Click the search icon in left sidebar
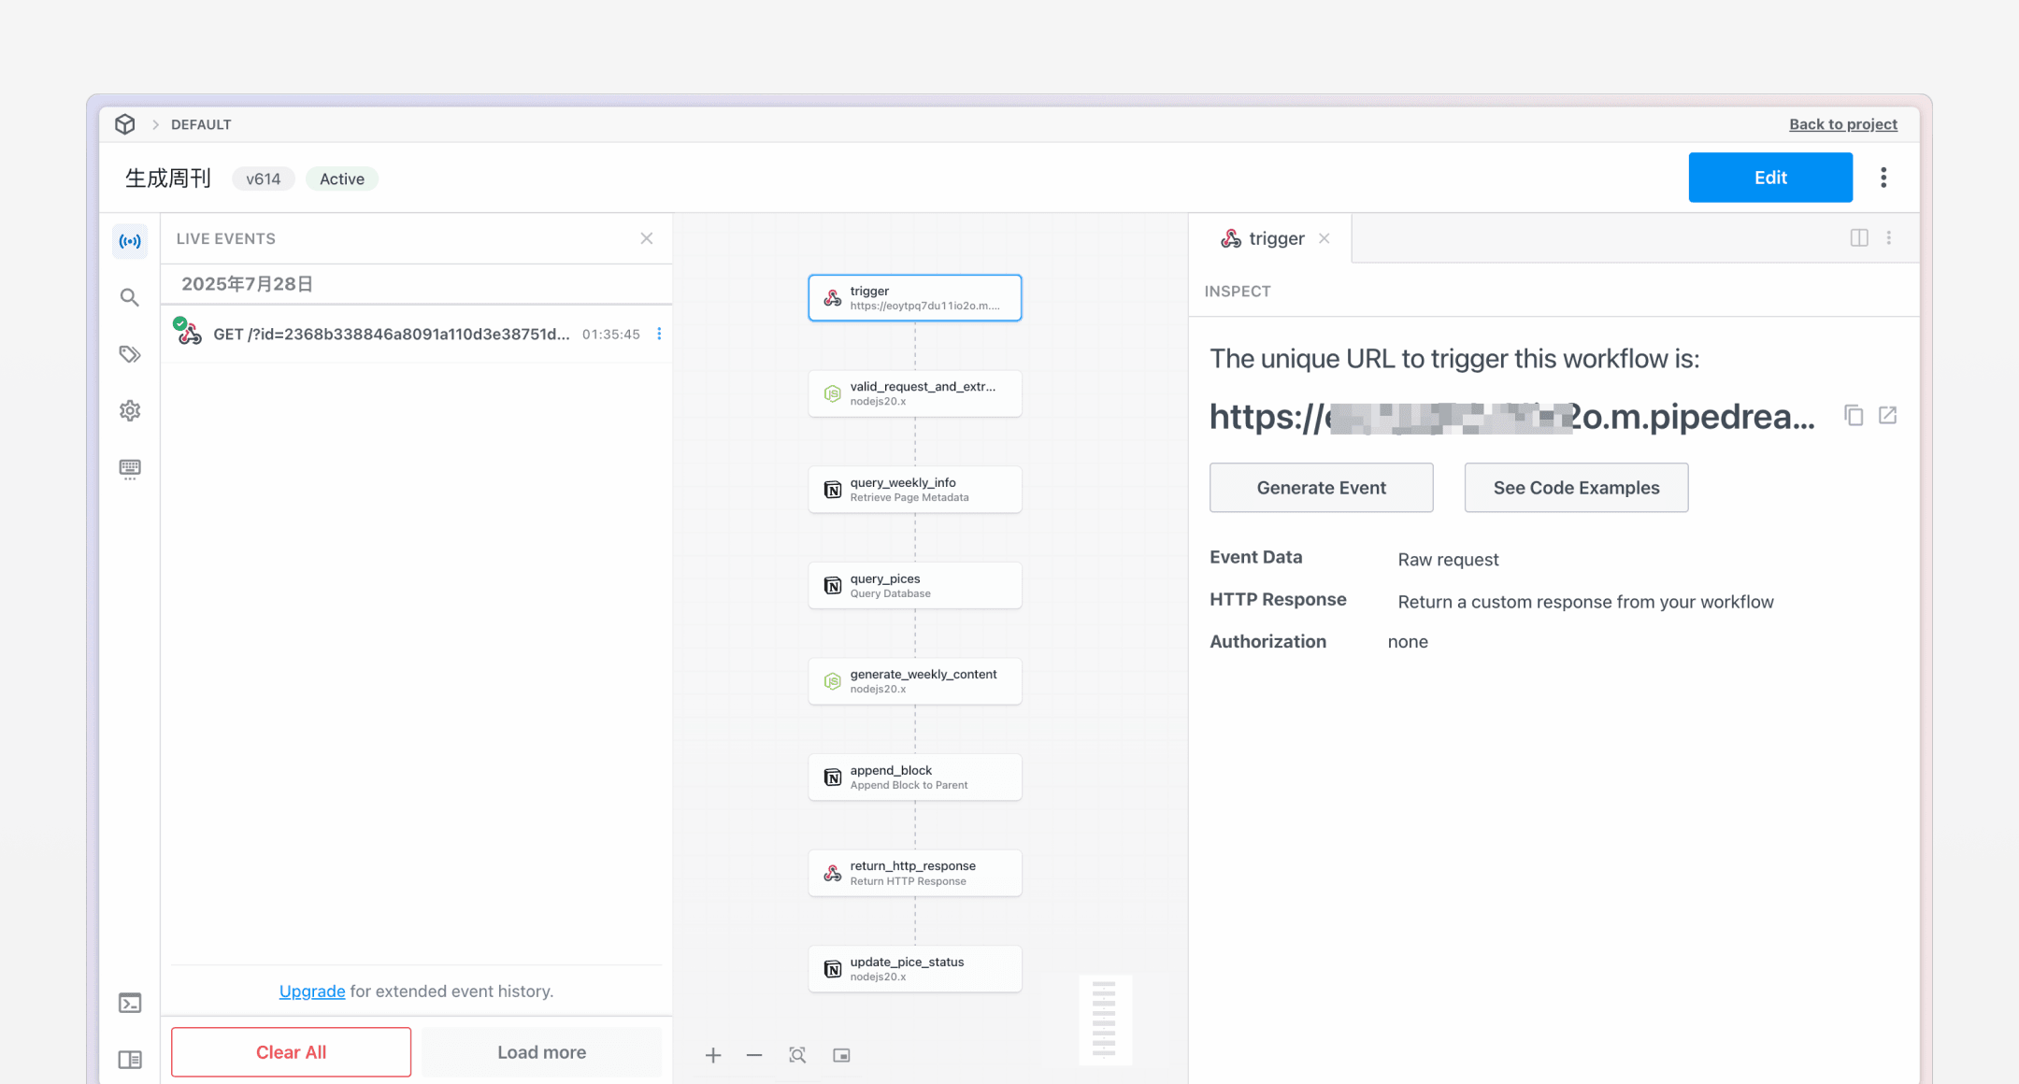Viewport: 2019px width, 1084px height. [x=130, y=298]
